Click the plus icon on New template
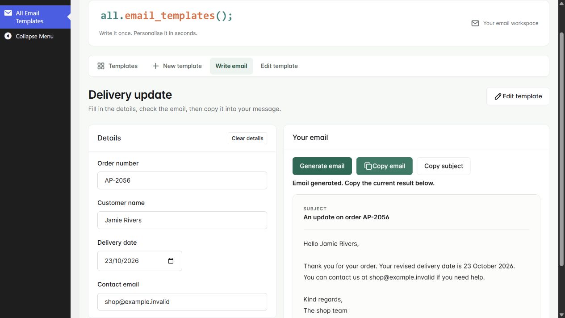The image size is (565, 318). click(x=155, y=66)
